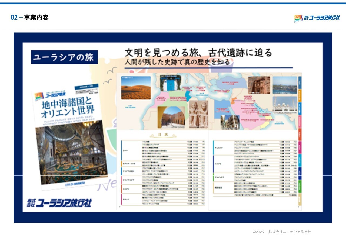Click the brochure title '地中海諸国とオリエント世界'
The height and width of the screenshot is (244, 346).
67,107
